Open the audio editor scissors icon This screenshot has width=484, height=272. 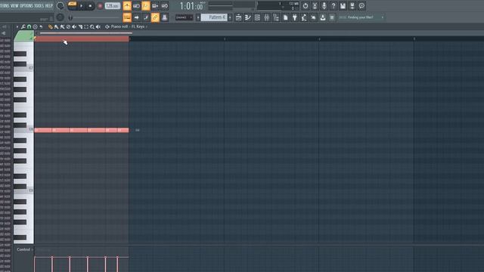[x=315, y=6]
